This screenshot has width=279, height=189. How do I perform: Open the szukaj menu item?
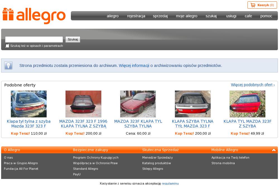211,16
